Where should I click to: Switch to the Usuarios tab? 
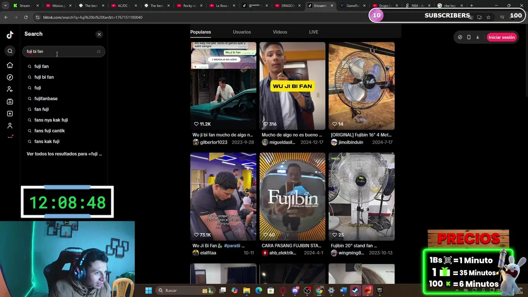(x=242, y=32)
